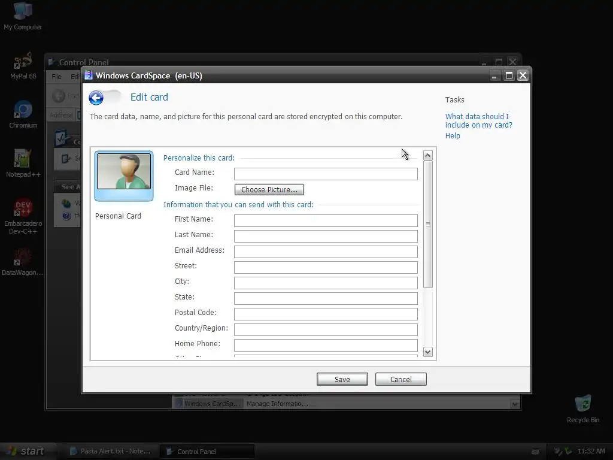Close the Windows CardSpace window
Viewport: 613px width, 460px height.
(x=523, y=75)
